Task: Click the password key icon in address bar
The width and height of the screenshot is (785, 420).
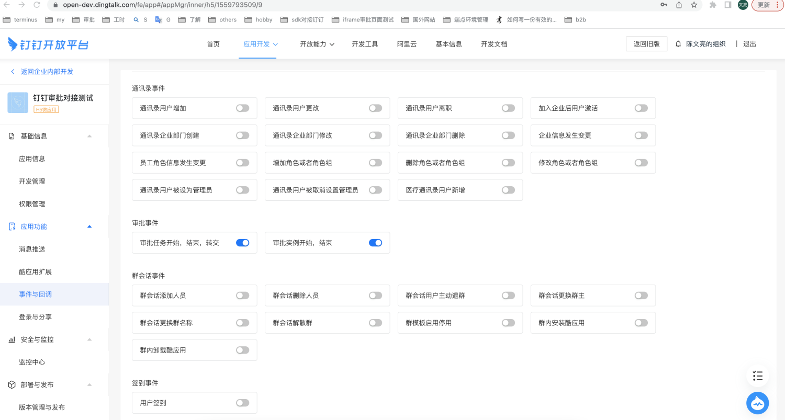Action: [664, 5]
